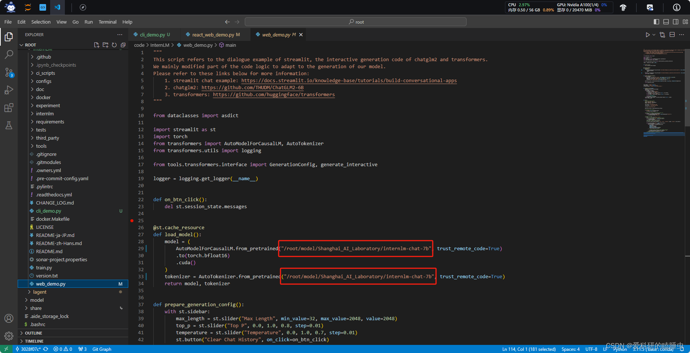Click the info circle icon top right

click(677, 7)
